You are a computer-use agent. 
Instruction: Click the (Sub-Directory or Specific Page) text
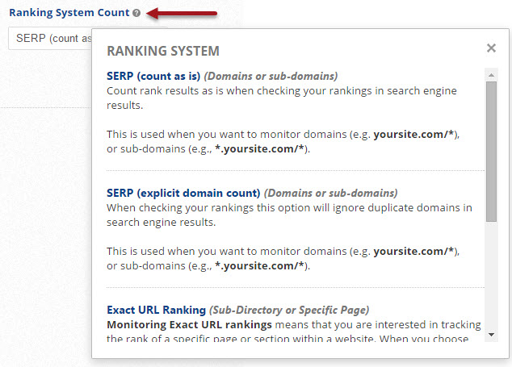tap(289, 310)
